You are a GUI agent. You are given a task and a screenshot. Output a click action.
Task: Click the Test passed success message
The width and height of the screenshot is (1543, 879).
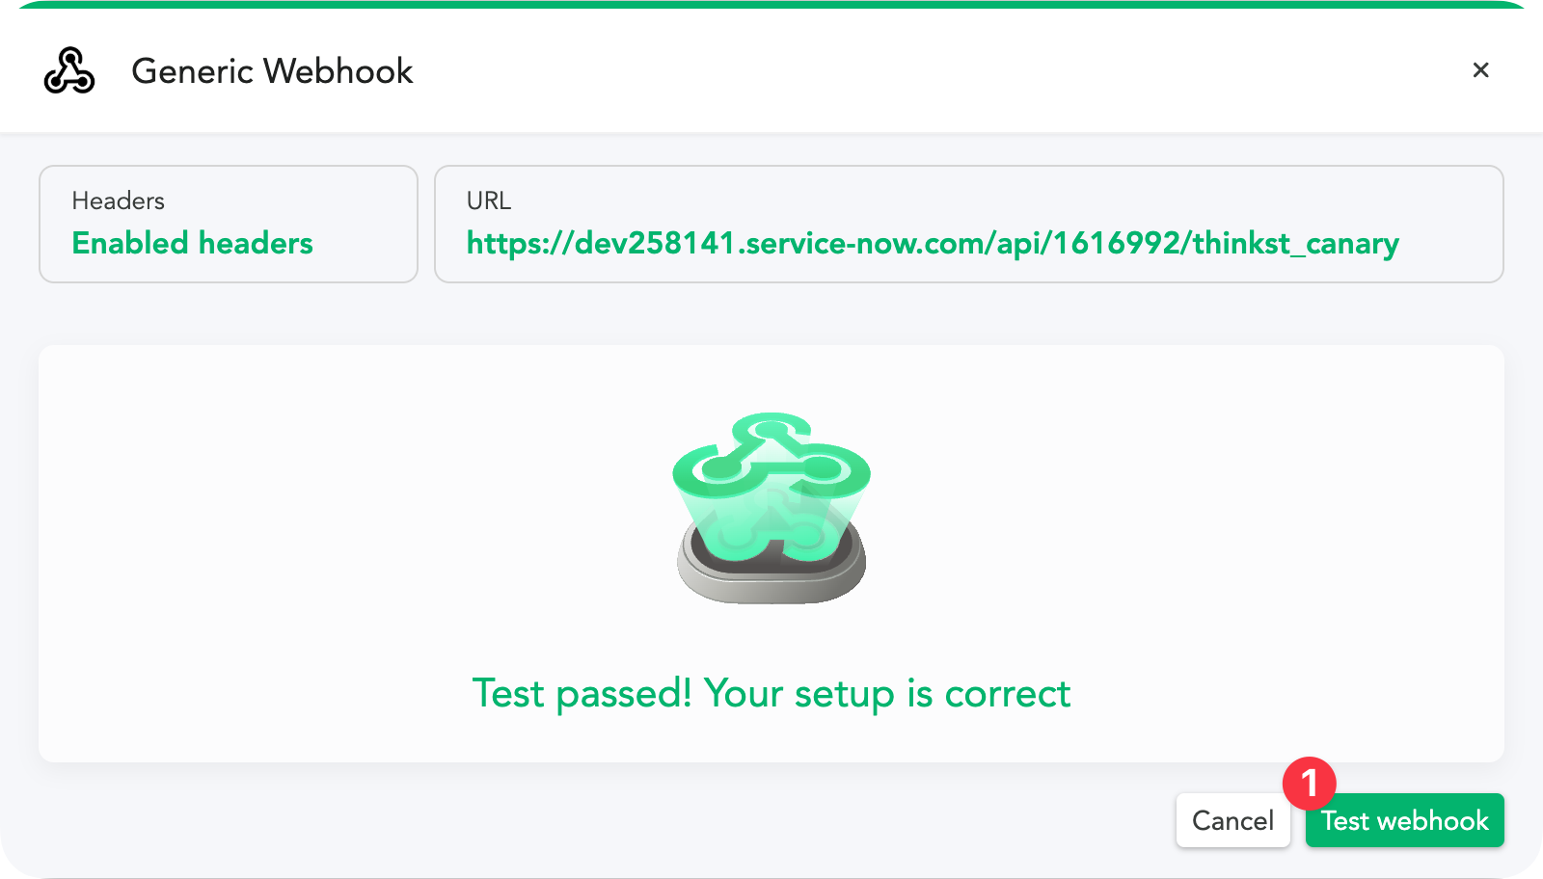[771, 693]
